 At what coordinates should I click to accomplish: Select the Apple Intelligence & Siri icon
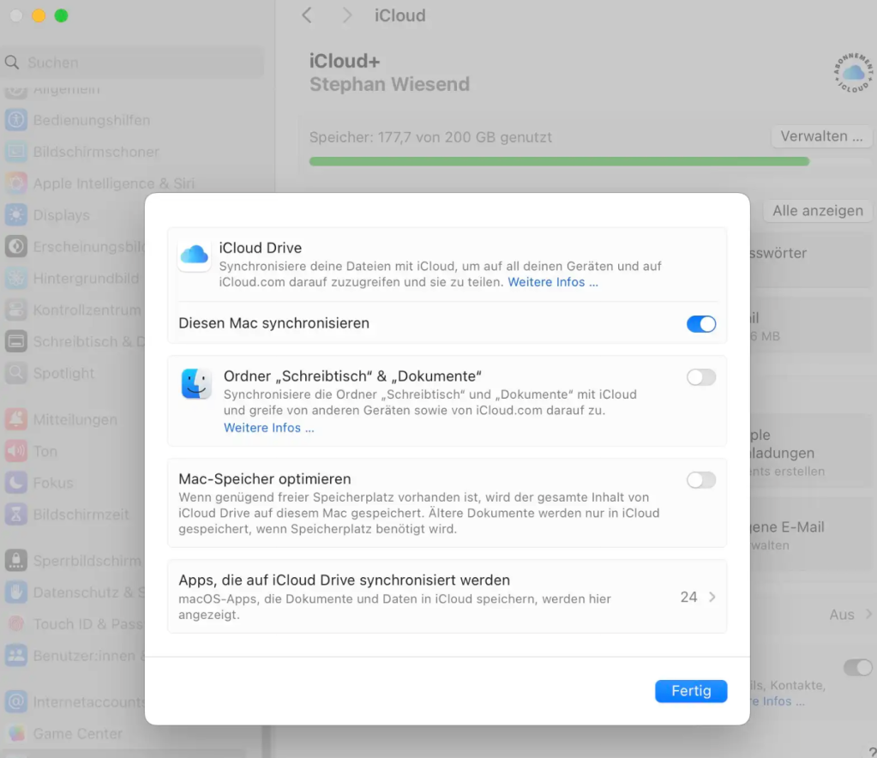(x=16, y=183)
